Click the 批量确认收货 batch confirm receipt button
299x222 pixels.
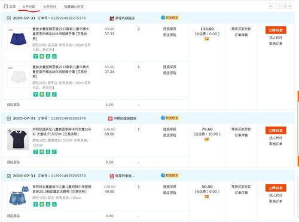[74, 7]
